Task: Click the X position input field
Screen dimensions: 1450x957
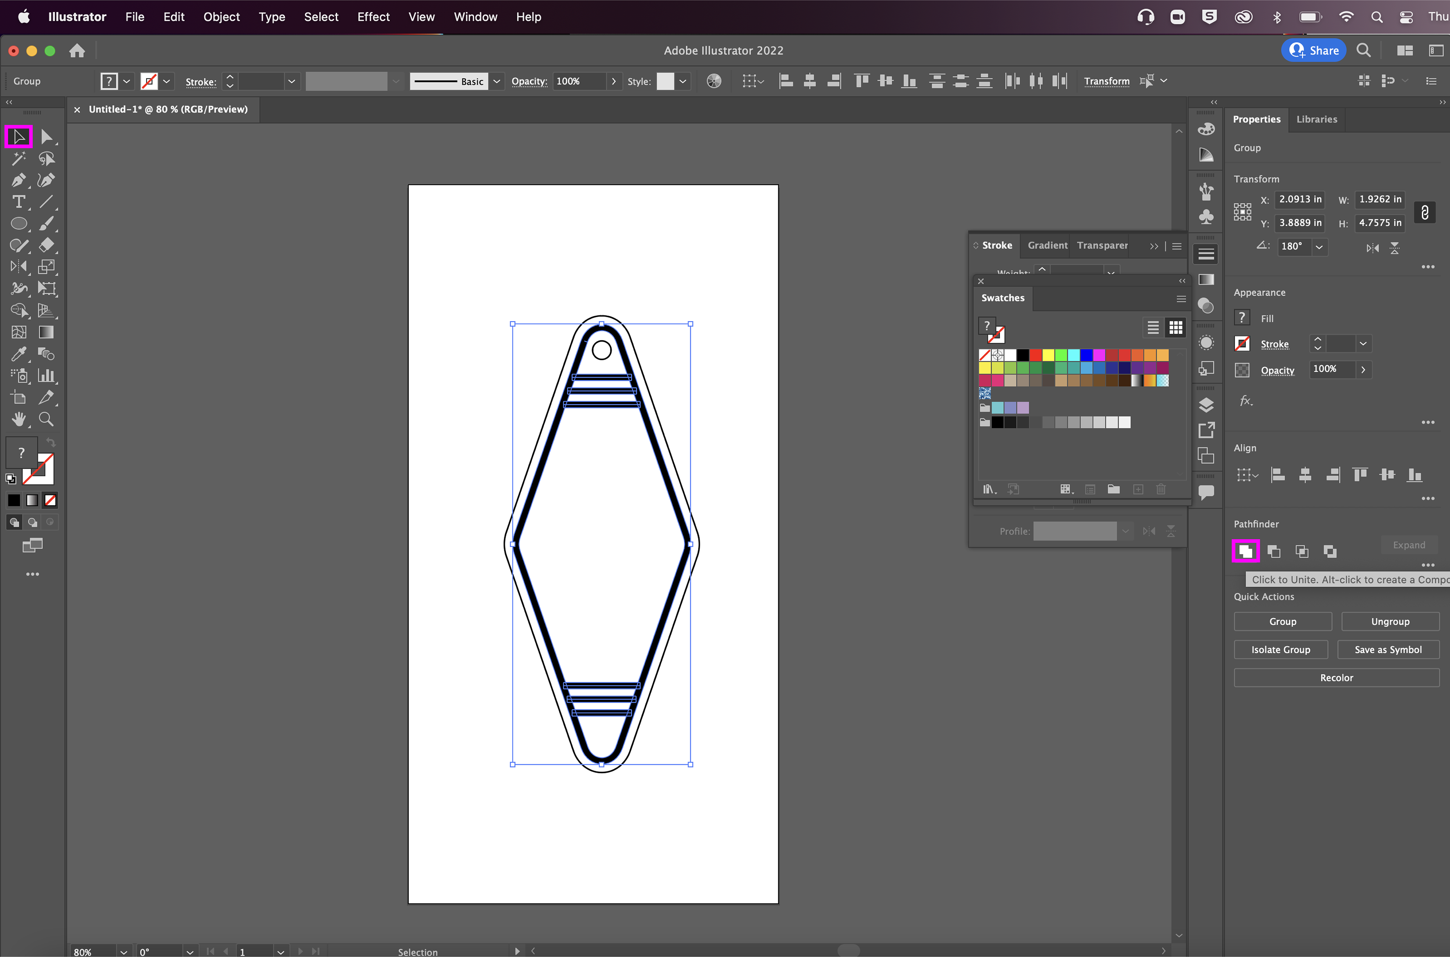Action: [1300, 199]
